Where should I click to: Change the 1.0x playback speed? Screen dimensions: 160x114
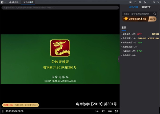(x=97, y=111)
